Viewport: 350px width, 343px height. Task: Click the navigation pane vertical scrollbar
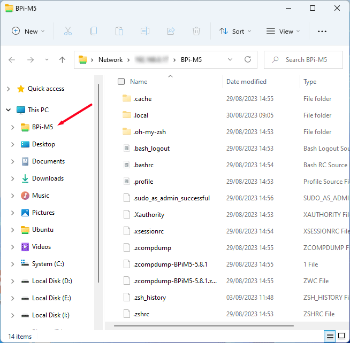(98, 182)
